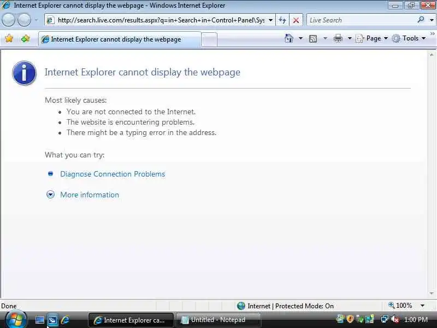Open the Page menu

[x=372, y=38]
